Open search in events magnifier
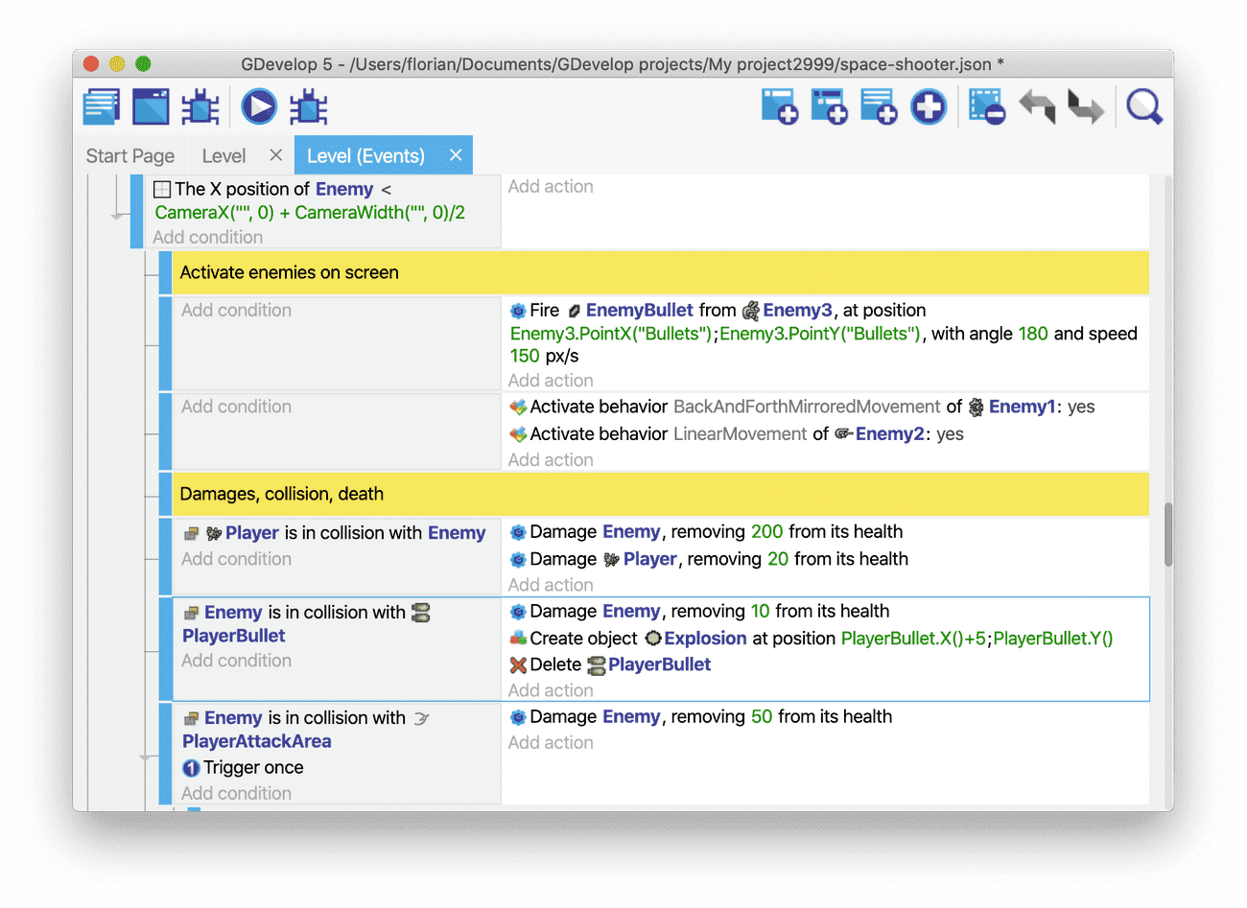The height and width of the screenshot is (908, 1247). point(1143,106)
